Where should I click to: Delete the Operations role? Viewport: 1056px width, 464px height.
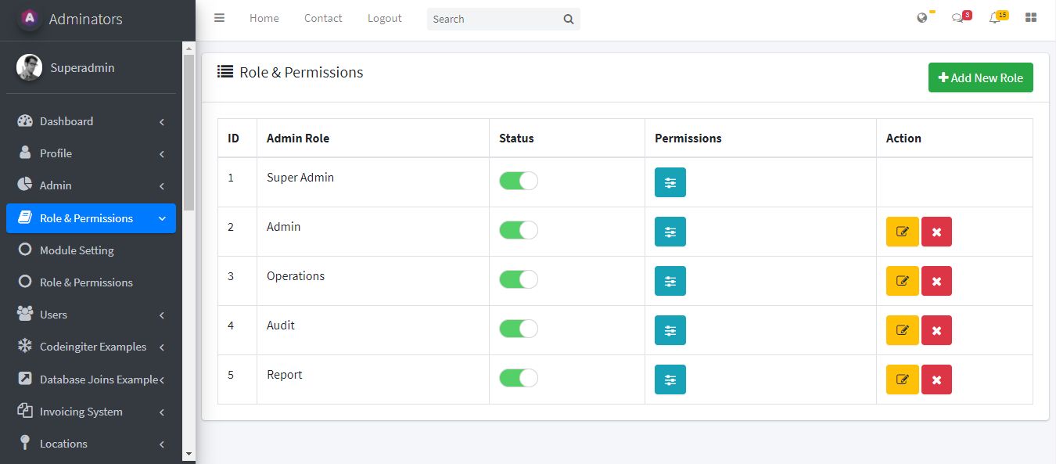tap(936, 281)
